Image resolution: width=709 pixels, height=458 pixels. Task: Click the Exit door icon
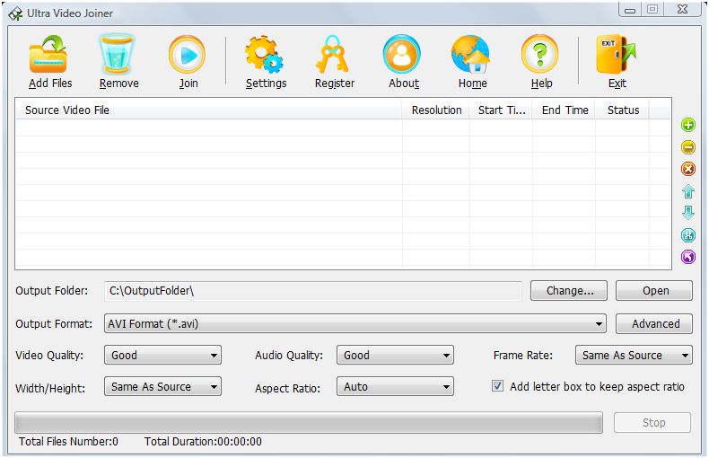616,54
